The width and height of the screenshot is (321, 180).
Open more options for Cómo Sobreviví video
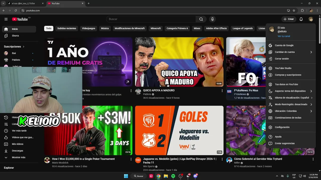coord(313,159)
